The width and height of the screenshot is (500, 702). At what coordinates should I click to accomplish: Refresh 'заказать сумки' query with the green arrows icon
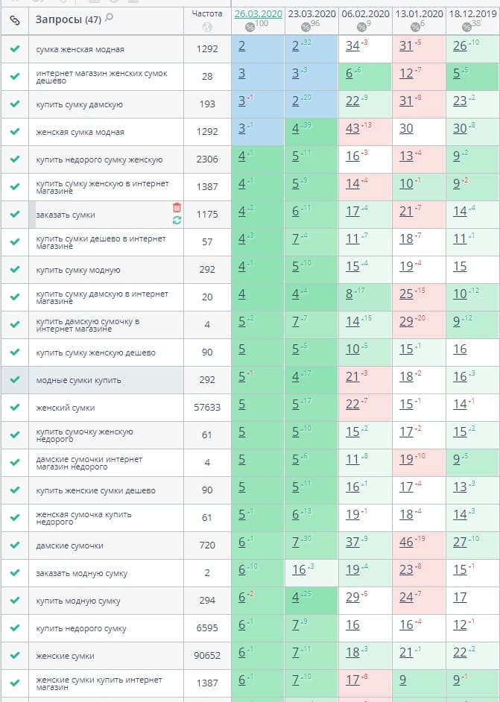pos(177,220)
